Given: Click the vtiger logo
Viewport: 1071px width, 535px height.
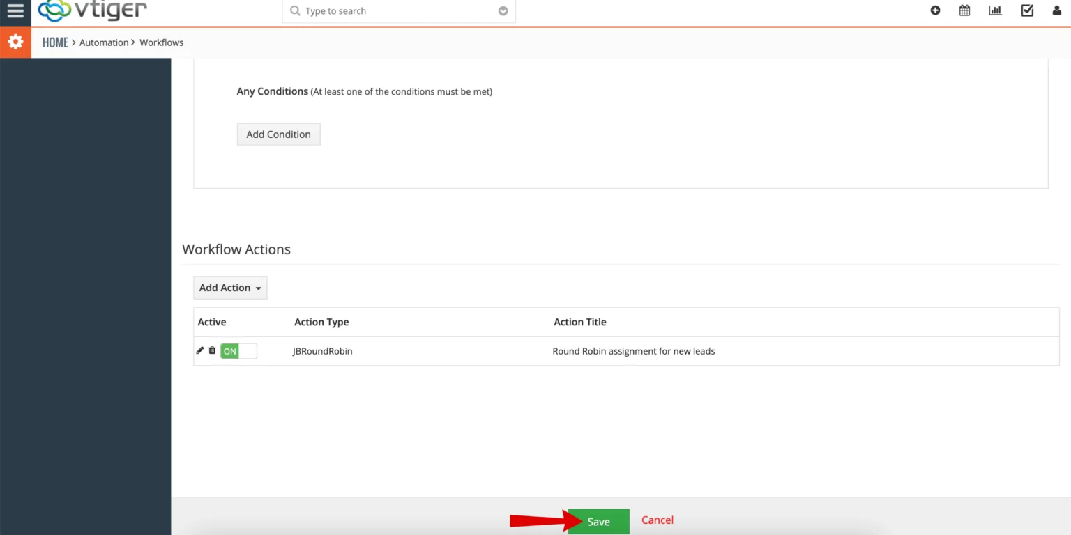Looking at the screenshot, I should pyautogui.click(x=91, y=10).
